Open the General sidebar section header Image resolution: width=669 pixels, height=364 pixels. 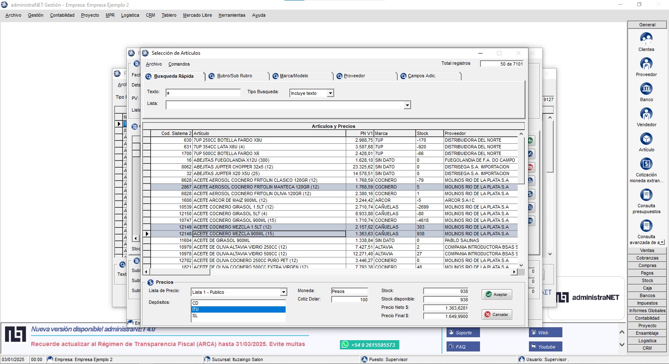pos(647,25)
